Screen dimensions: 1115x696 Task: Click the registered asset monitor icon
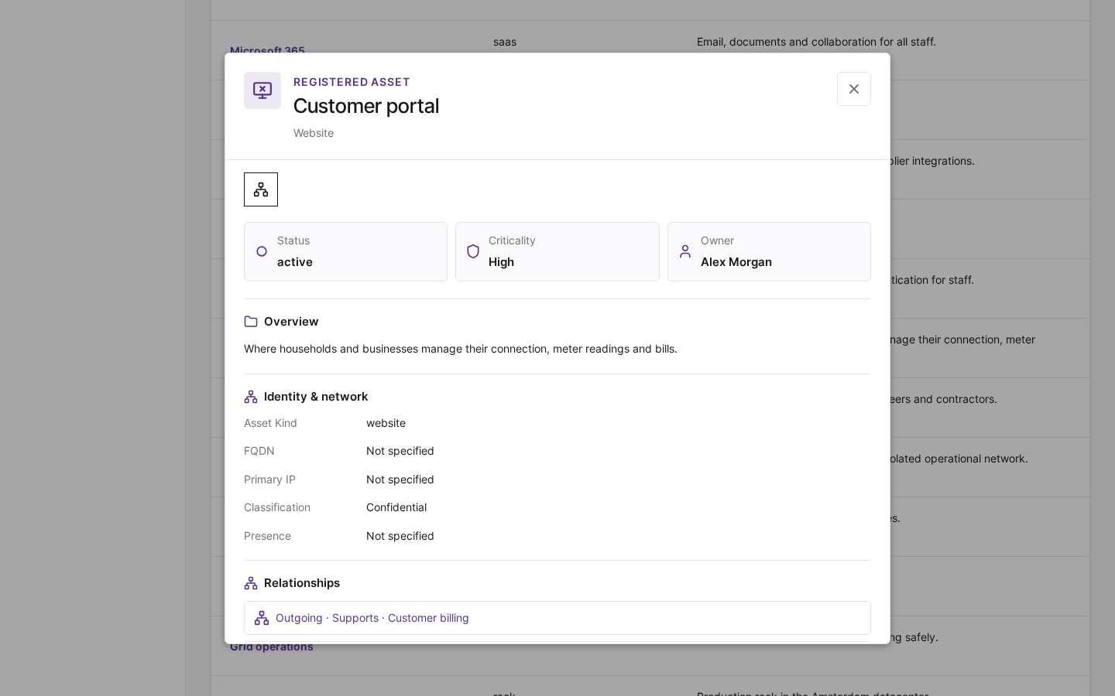tap(262, 90)
